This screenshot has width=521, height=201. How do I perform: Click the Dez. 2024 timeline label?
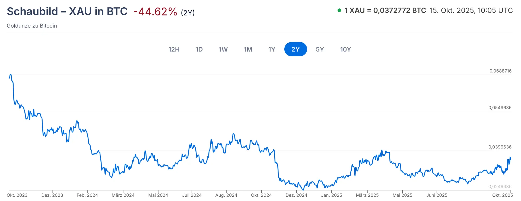pyautogui.click(x=296, y=195)
